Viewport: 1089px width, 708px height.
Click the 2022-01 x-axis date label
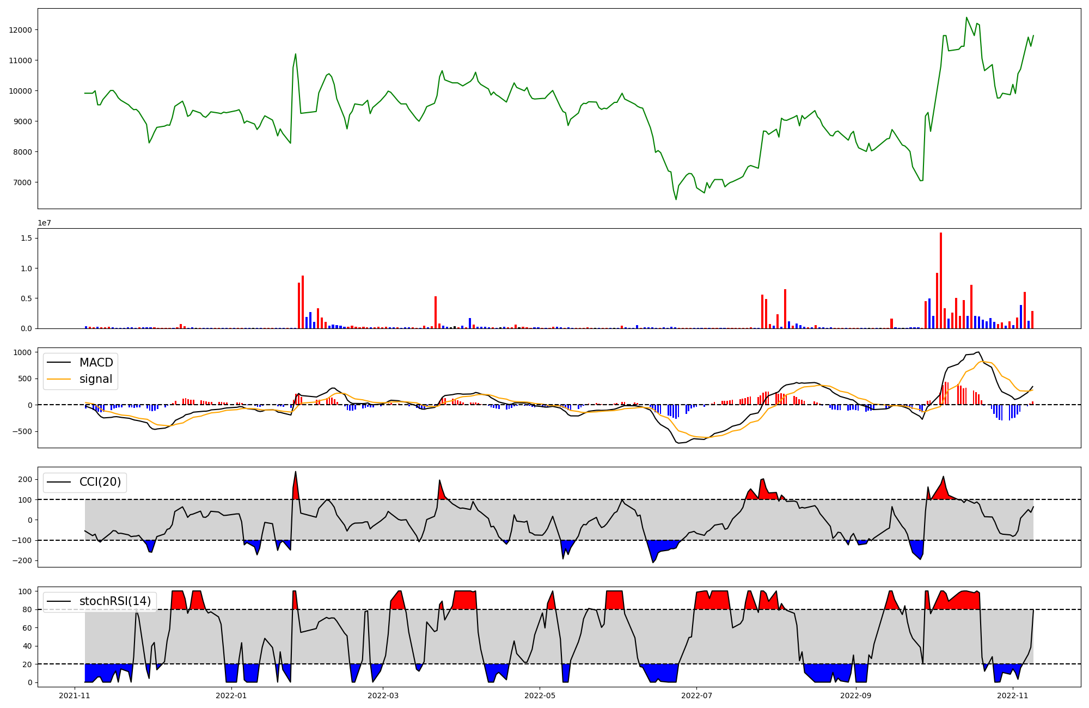tap(231, 695)
